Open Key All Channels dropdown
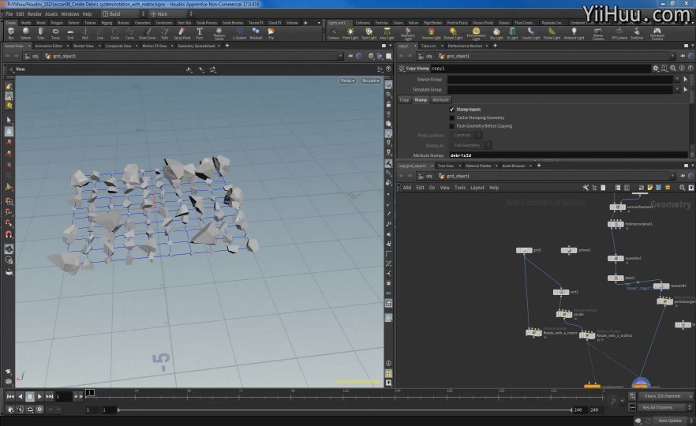Viewport: 696px width, 426px height. (x=665, y=407)
